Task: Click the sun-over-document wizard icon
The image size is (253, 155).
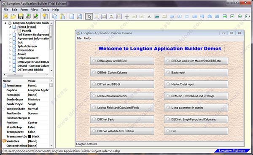Action: [x=45, y=16]
